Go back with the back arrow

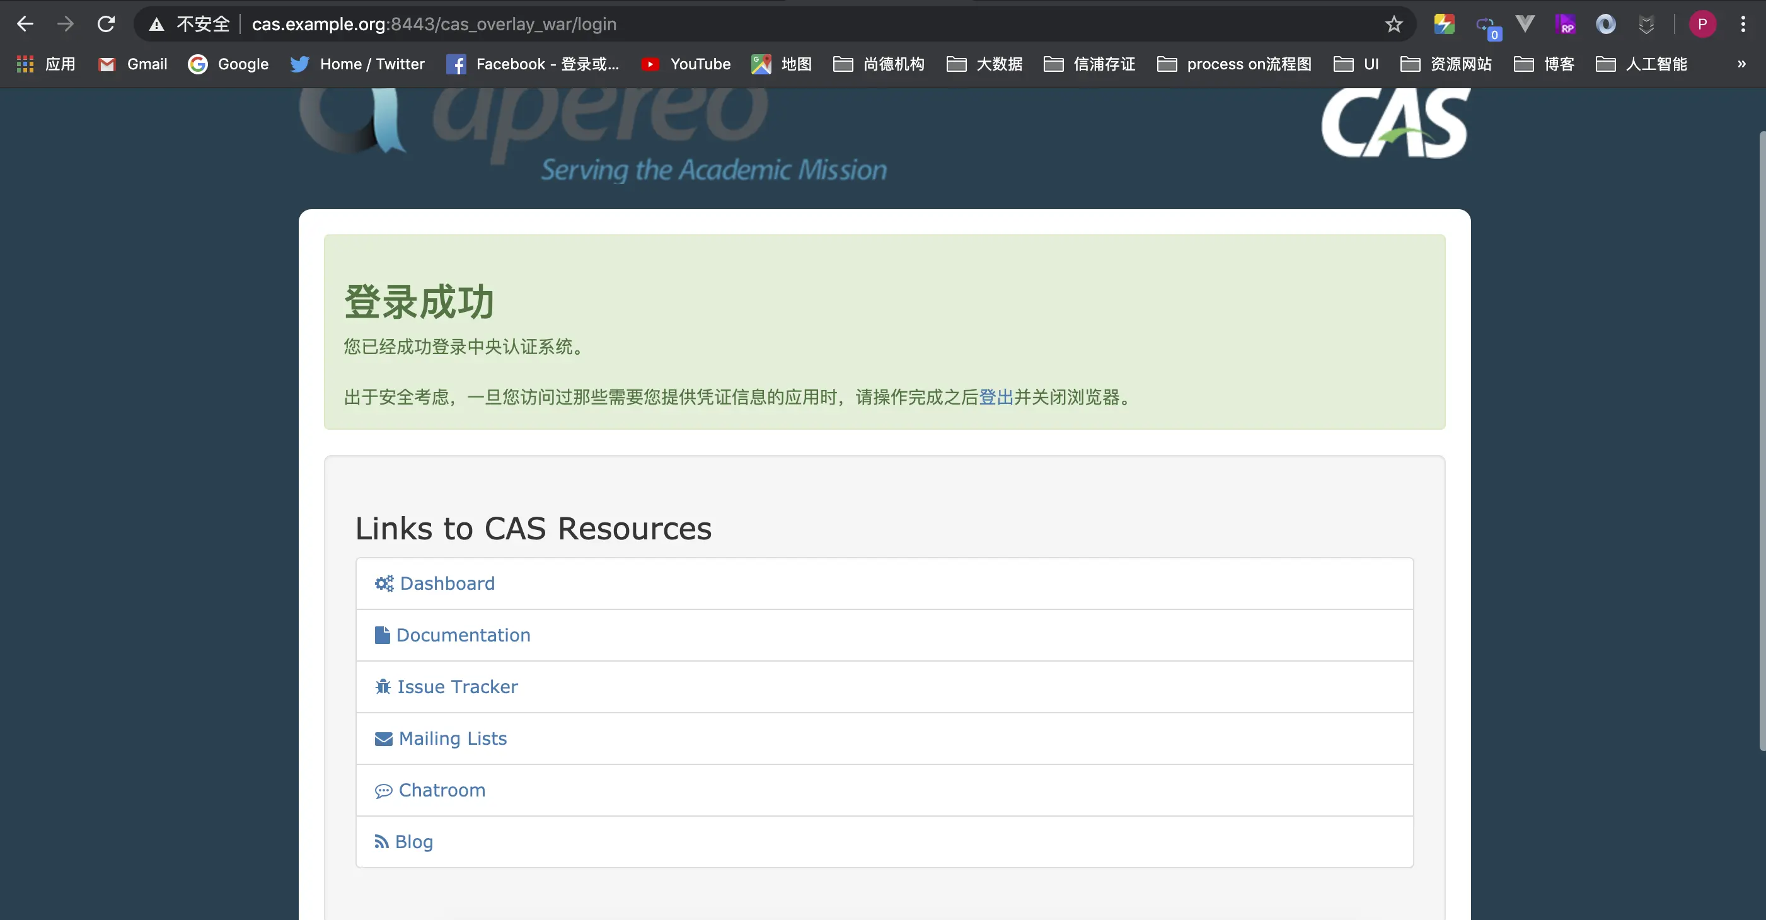[25, 24]
